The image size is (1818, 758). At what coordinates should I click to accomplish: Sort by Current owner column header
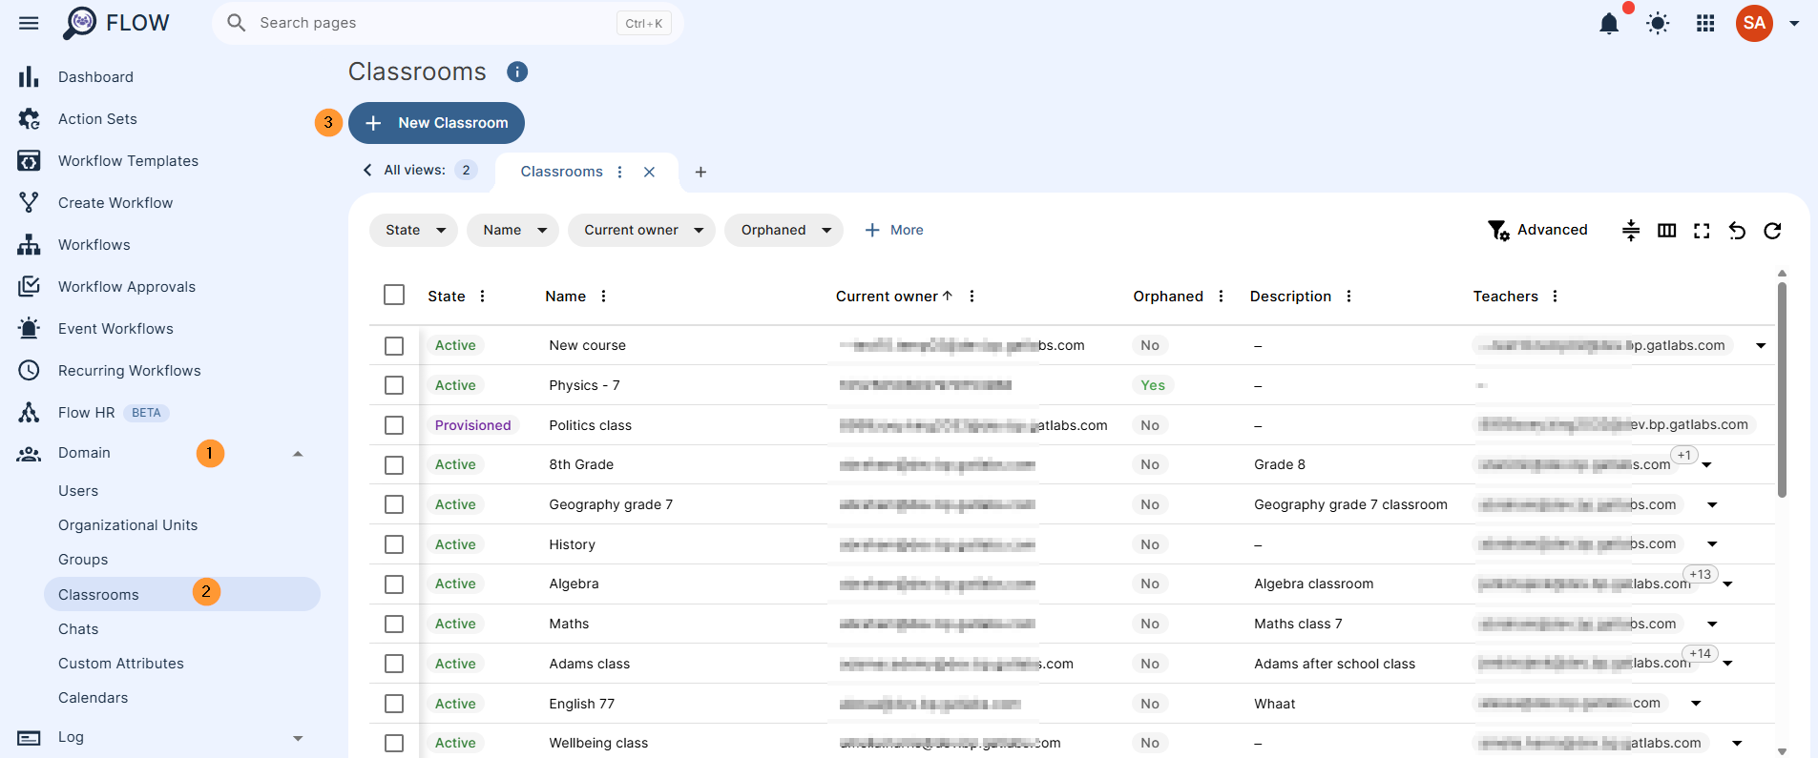pos(887,297)
